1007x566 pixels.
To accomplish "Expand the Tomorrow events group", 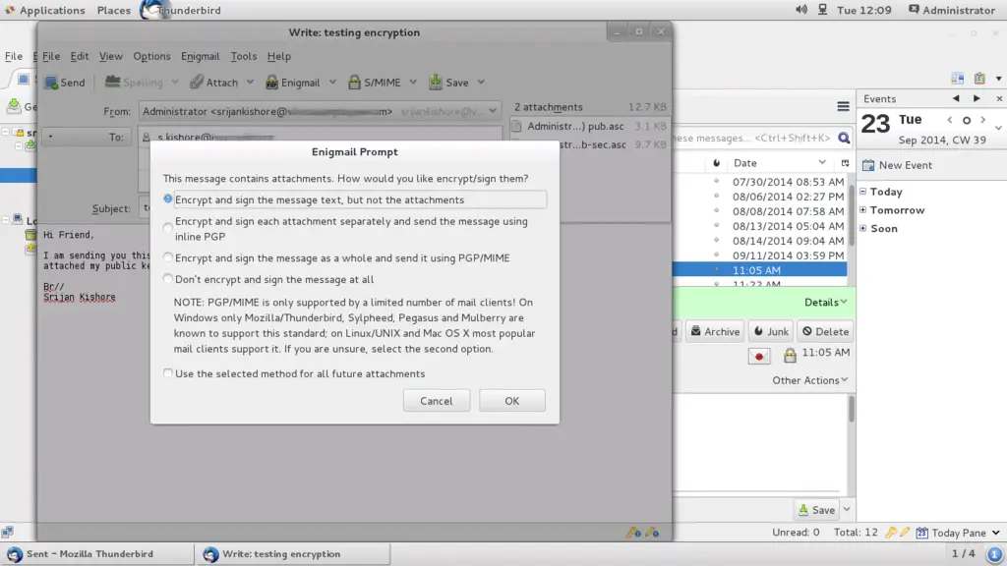I will coord(863,210).
